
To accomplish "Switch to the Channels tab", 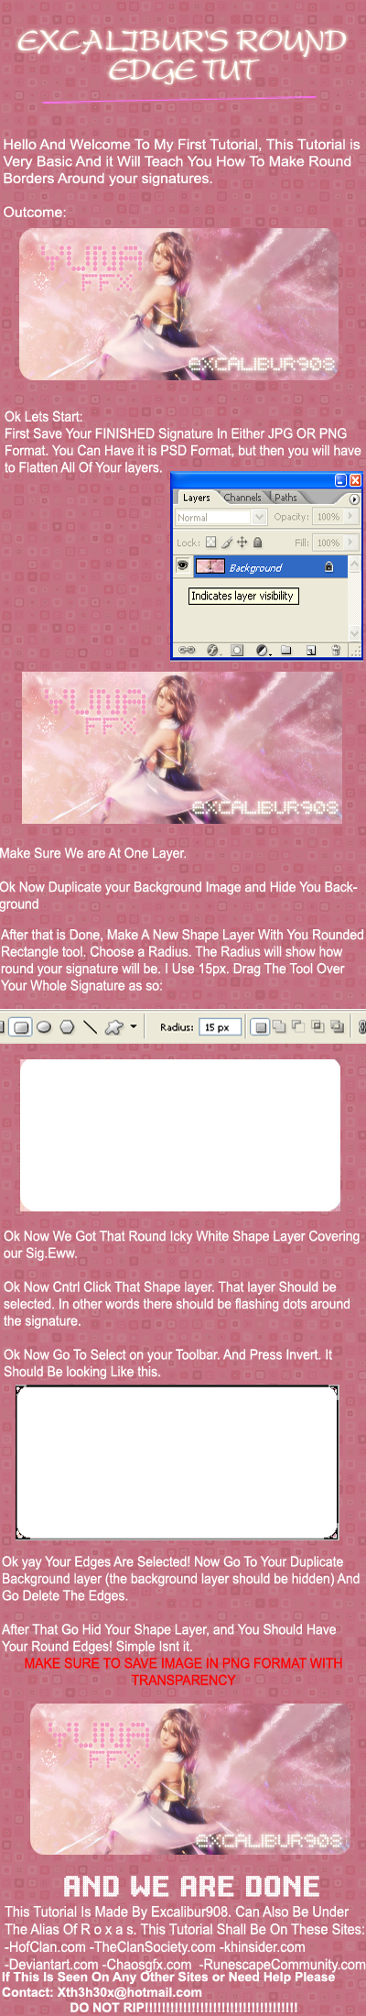I will (242, 498).
